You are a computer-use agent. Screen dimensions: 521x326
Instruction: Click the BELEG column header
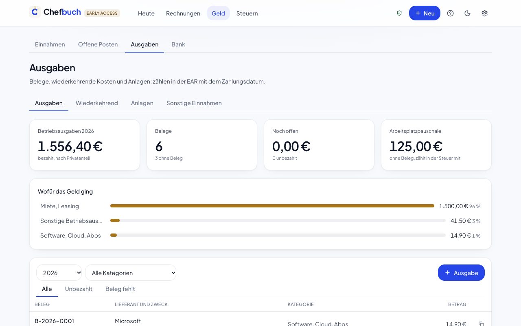(42, 304)
